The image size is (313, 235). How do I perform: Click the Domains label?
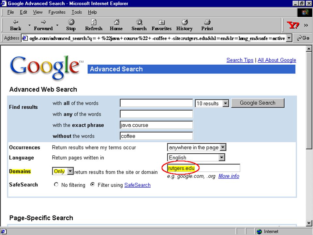pos(20,171)
